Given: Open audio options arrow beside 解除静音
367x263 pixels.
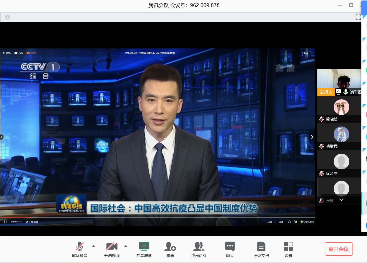Looking at the screenshot, I should pos(94,246).
